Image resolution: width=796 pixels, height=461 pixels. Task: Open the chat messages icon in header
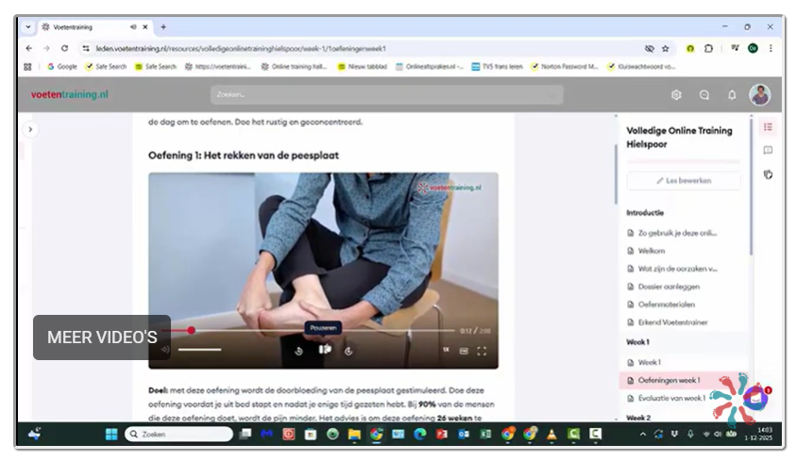tap(704, 95)
